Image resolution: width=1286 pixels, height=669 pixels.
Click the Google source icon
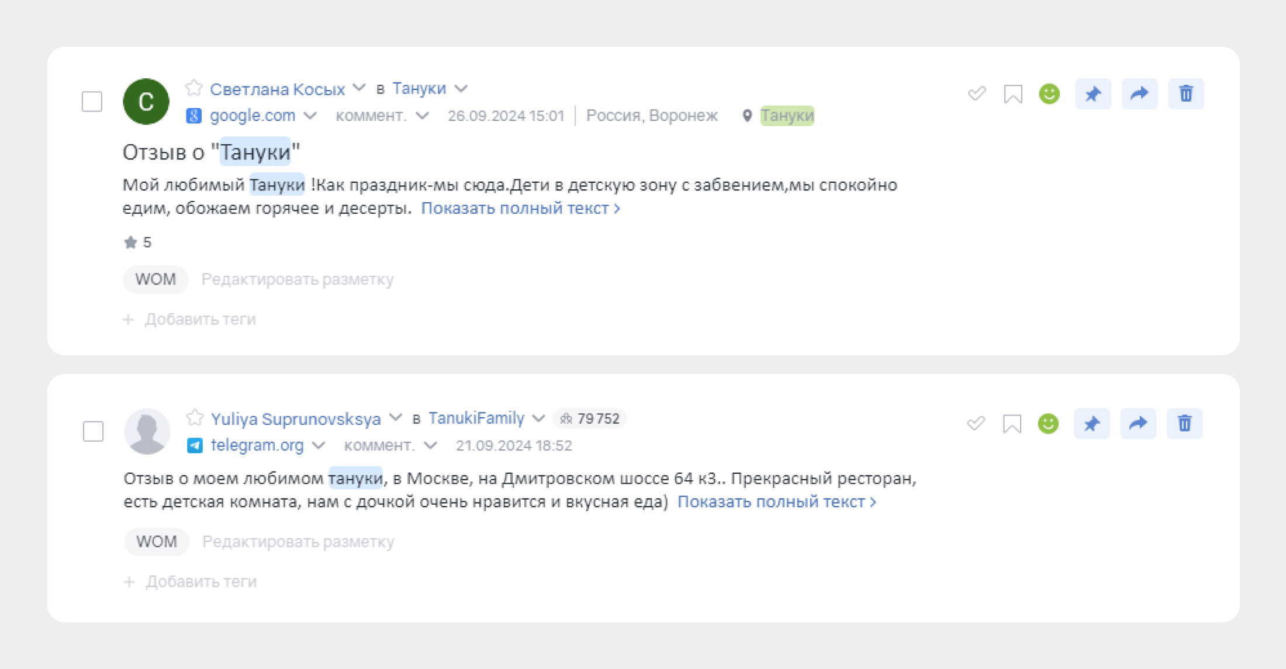point(194,116)
